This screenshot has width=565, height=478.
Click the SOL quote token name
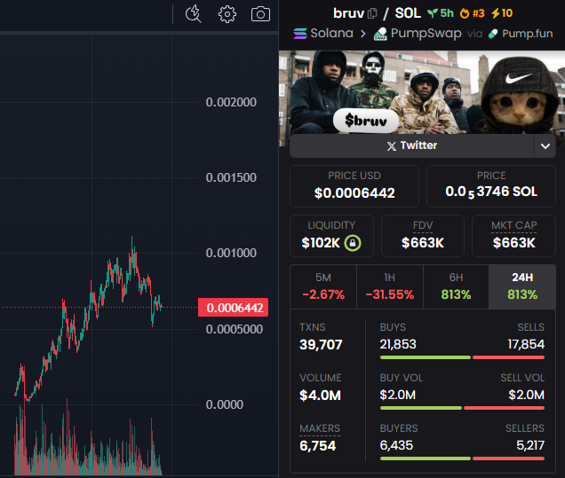click(x=408, y=13)
